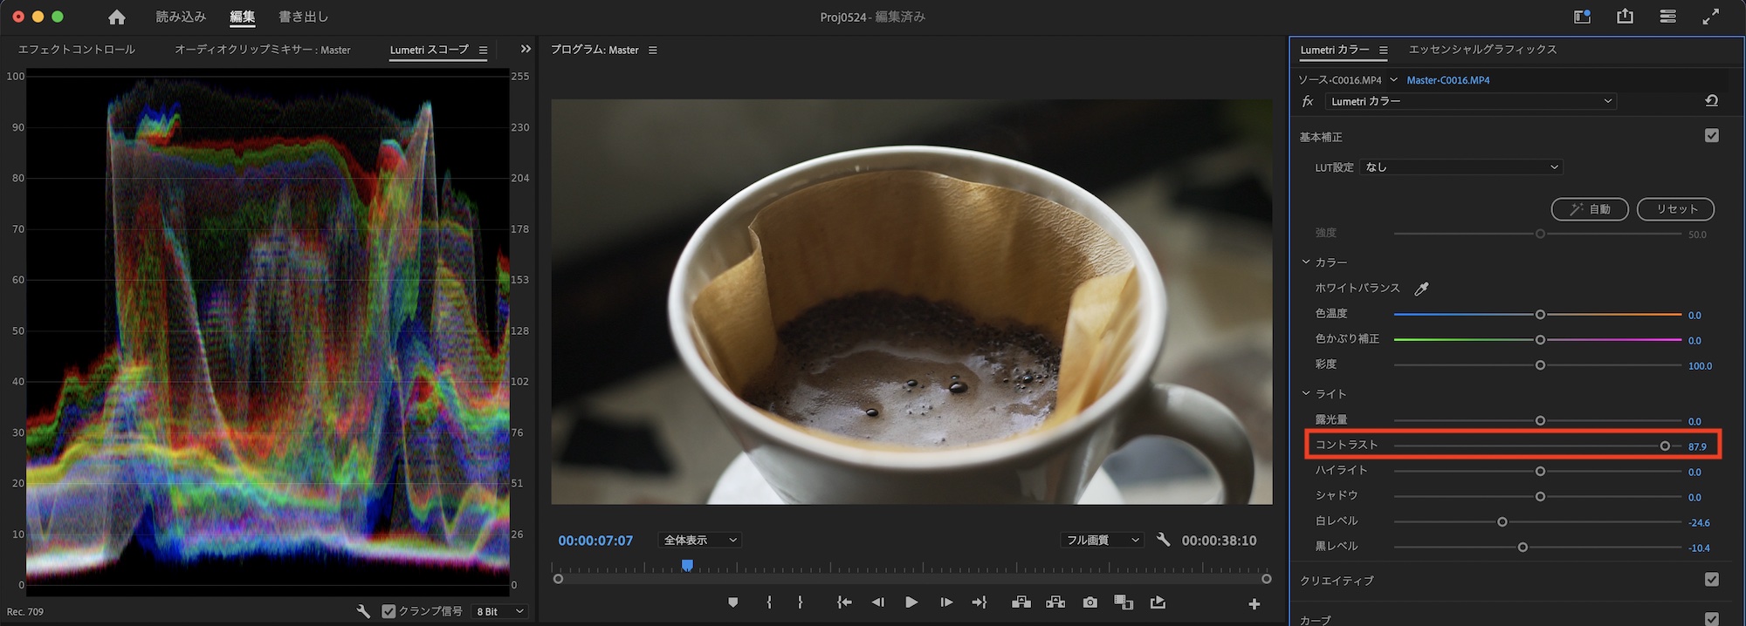Viewport: 1746px width, 626px height.
Task: Open the LUT設定 dropdown
Action: (1461, 167)
